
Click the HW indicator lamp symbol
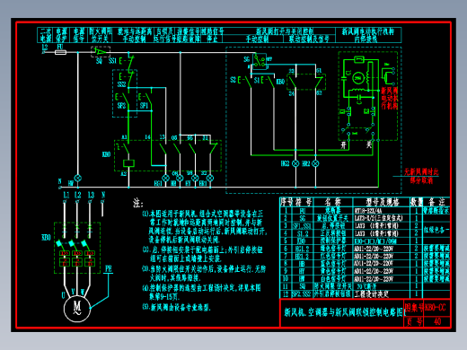78,178
